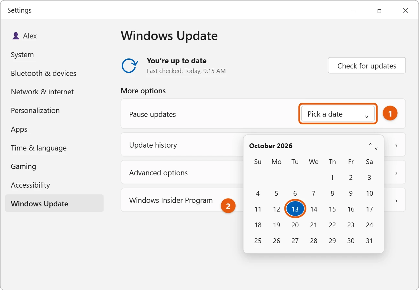Choose October 20 as pause date
This screenshot has width=419, height=290.
[x=295, y=225]
